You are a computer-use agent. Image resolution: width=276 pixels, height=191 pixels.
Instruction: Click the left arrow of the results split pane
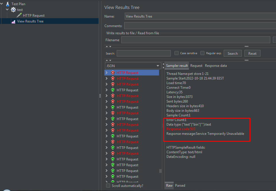point(163,64)
